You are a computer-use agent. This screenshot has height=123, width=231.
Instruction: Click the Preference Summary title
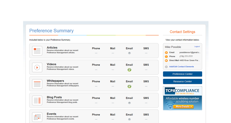[51, 31]
